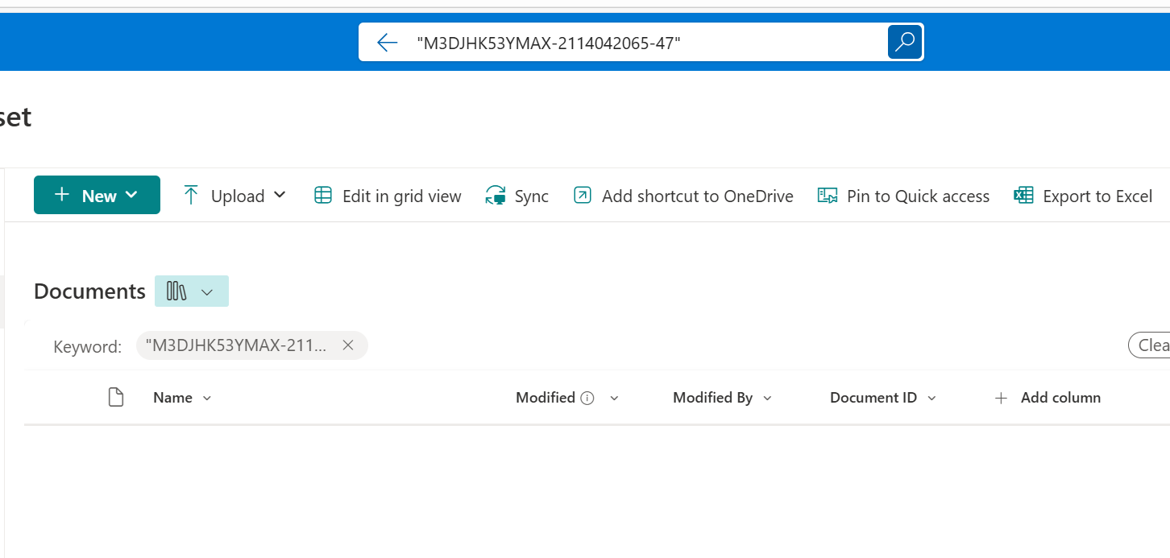This screenshot has width=1170, height=558.
Task: Click the Sync library icon
Action: click(x=494, y=195)
